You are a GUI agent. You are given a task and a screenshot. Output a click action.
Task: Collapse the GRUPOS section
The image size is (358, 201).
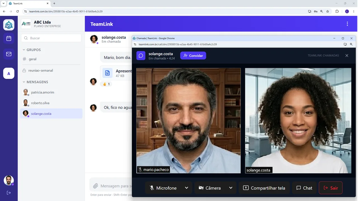pyautogui.click(x=32, y=50)
